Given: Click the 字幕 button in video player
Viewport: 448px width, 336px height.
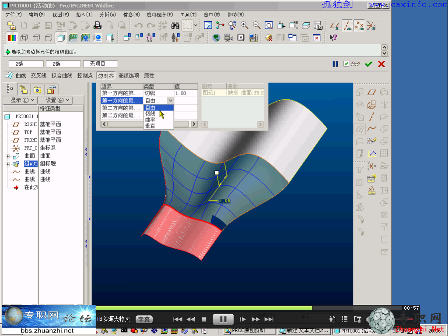Looking at the screenshot, I should [144, 319].
